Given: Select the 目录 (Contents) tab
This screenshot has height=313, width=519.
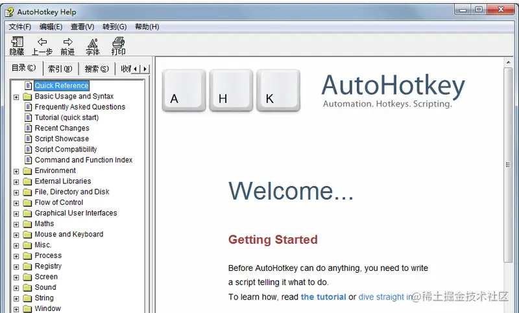Looking at the screenshot, I should pos(24,68).
